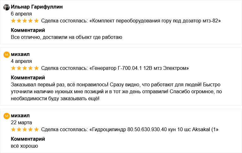Image resolution: width=242 pixels, height=153 pixels.
Task: Open михаил's name in the 4 апреля review
Action: click(x=20, y=54)
